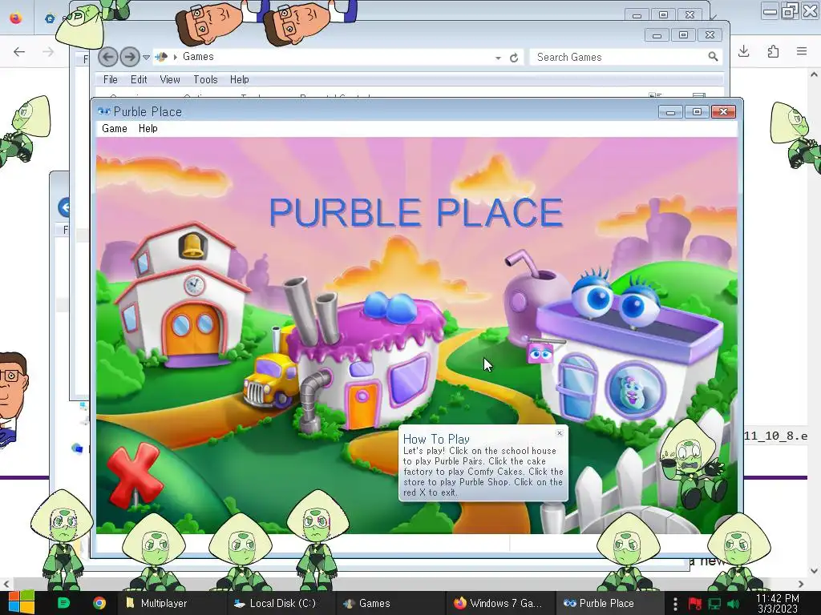Click the Games breadcrumb in address bar
This screenshot has height=615, width=821.
coord(198,57)
